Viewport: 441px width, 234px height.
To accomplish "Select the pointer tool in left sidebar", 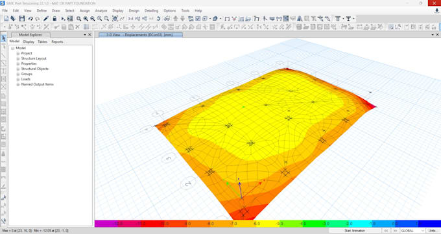I will tap(3, 38).
